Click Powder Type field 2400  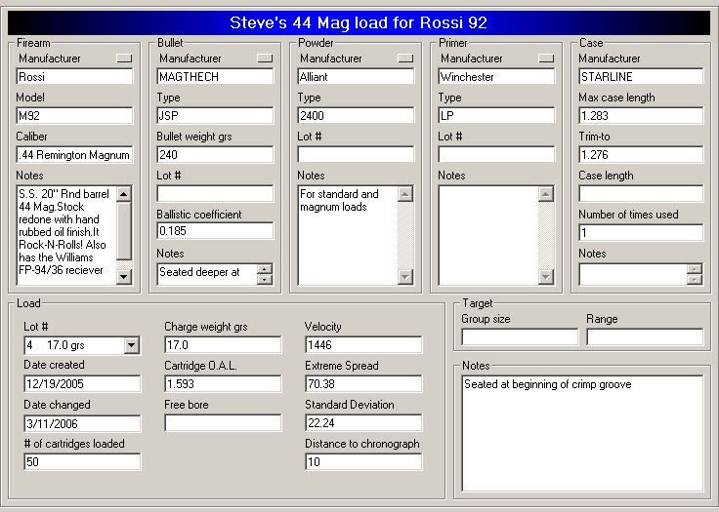pos(356,115)
